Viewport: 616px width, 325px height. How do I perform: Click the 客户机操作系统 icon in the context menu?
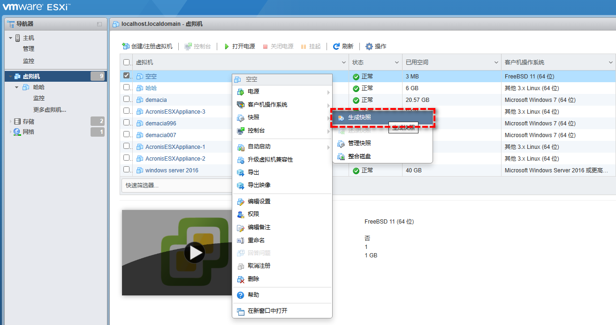(x=241, y=105)
